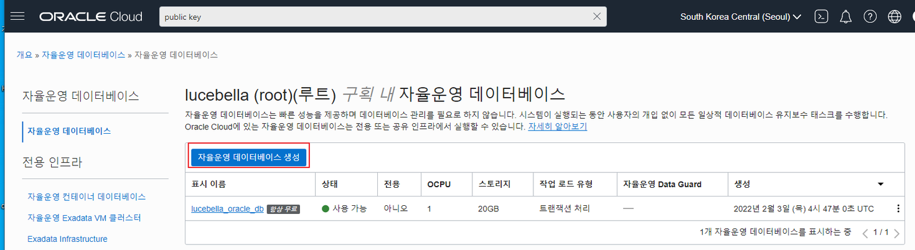Click the 항상 무료 badge
915x250 pixels.
pos(283,209)
